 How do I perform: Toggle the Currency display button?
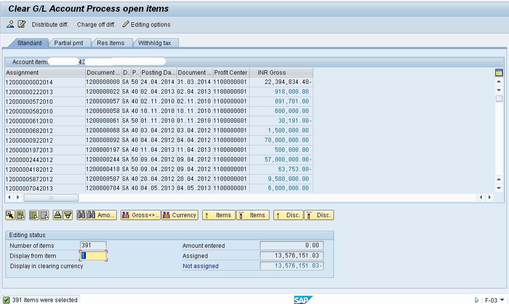pos(179,215)
